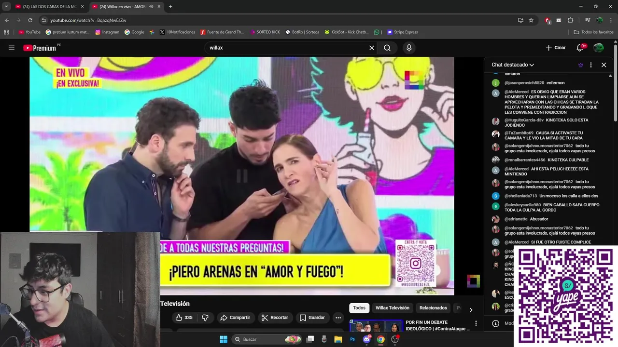Open 'Todos los favoritos' bookmarks folder
This screenshot has height=347, width=618.
click(x=593, y=32)
